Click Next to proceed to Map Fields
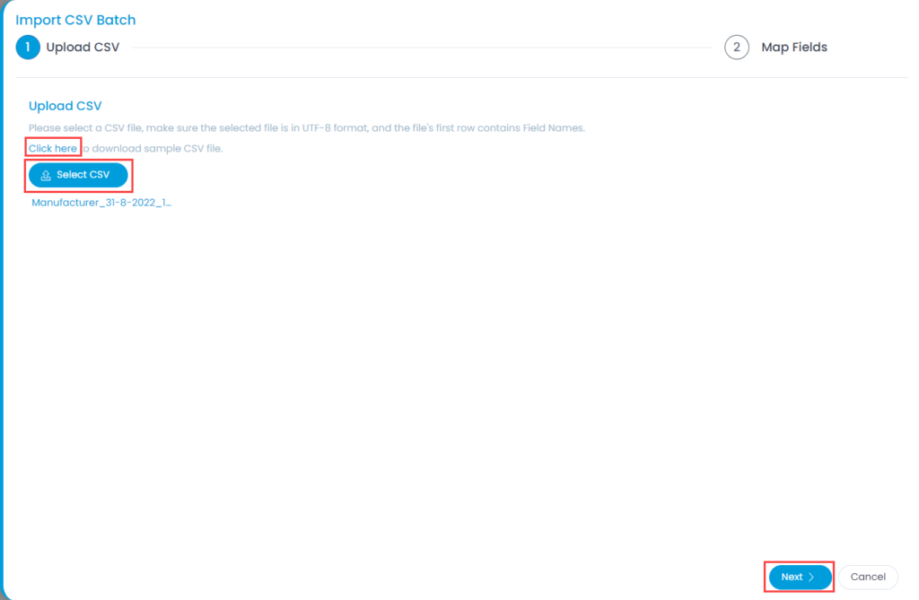The width and height of the screenshot is (919, 600). coord(798,577)
